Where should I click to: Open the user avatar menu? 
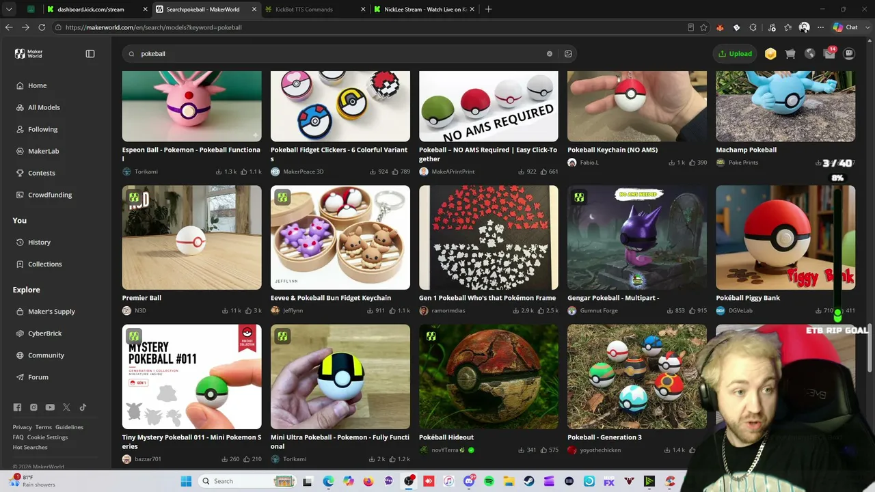pos(849,53)
